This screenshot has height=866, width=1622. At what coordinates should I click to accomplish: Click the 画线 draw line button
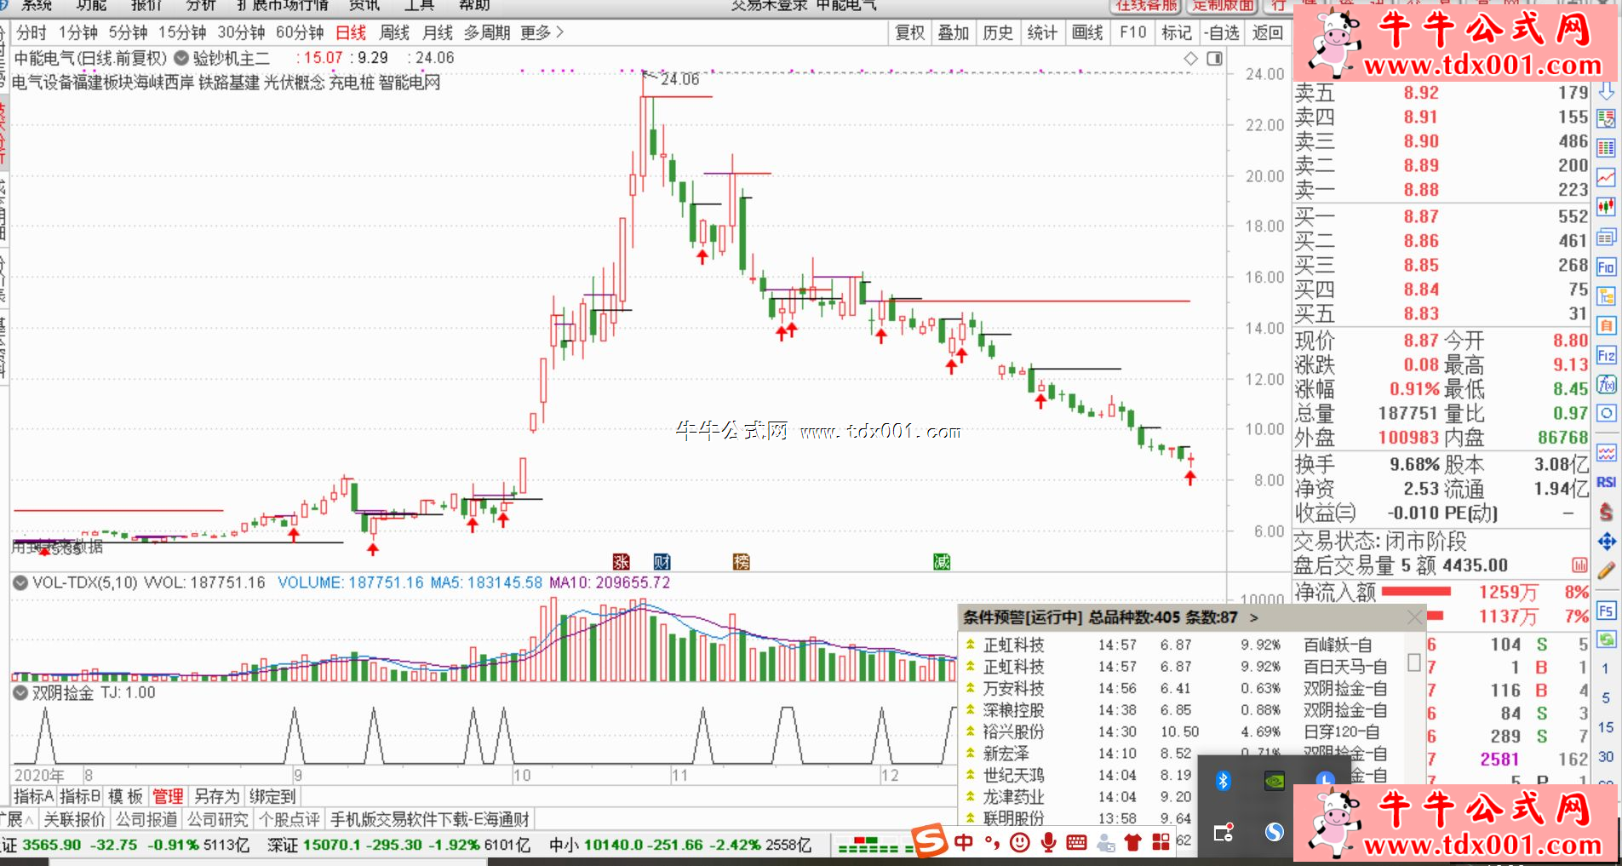[x=1087, y=32]
